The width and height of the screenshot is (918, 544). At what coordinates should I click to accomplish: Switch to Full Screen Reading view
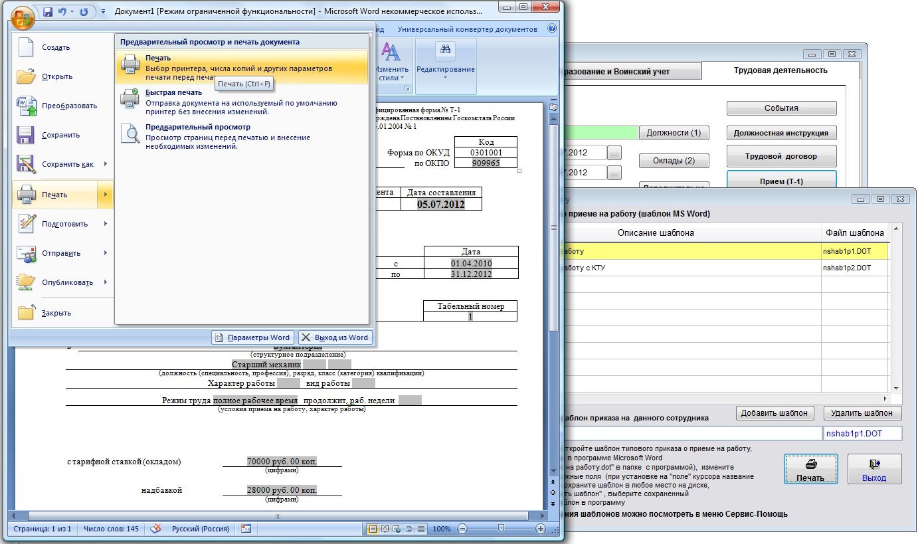[x=384, y=529]
